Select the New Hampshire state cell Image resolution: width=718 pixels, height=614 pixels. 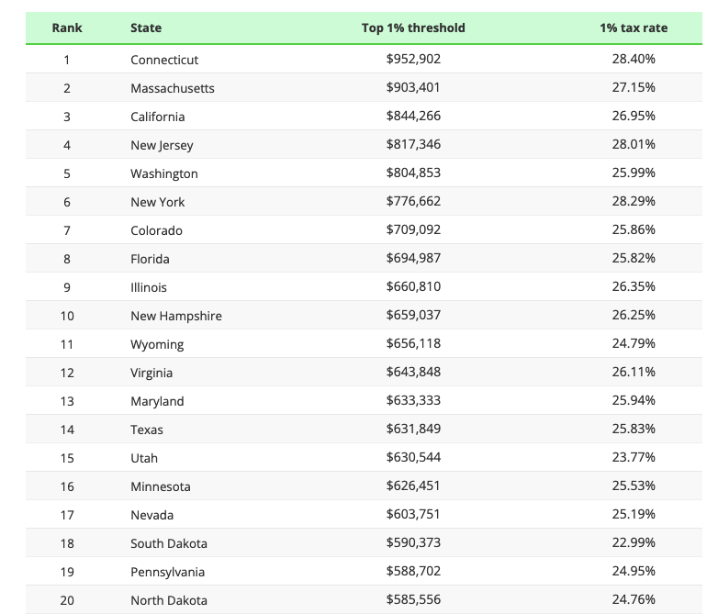176,316
